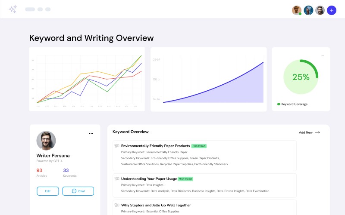Click the 25% keyword coverage progress ring
Image resolution: width=345 pixels, height=215 pixels.
coord(301,77)
